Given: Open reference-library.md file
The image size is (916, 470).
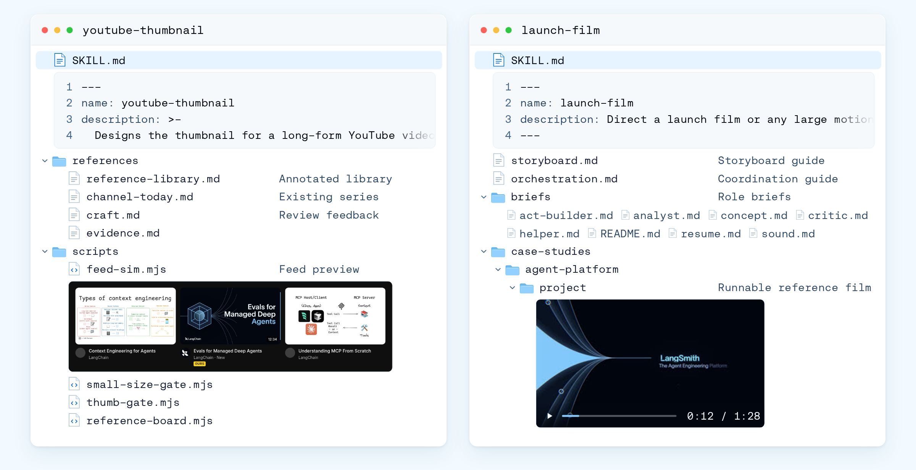Looking at the screenshot, I should click(x=153, y=179).
